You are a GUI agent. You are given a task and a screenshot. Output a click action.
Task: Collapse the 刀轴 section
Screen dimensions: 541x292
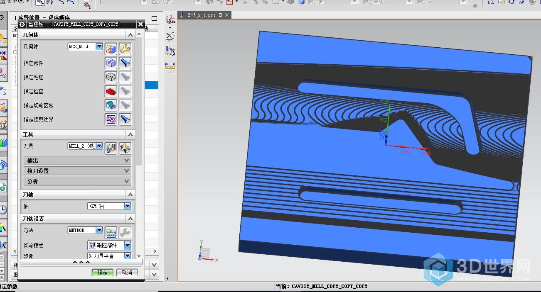tap(130, 195)
